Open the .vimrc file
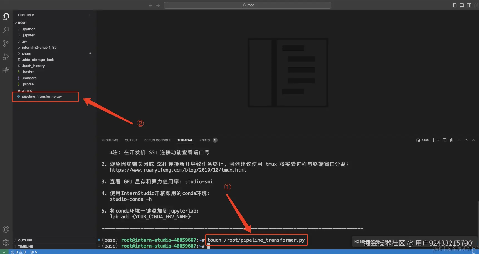This screenshot has width=479, height=254. (x=55, y=90)
